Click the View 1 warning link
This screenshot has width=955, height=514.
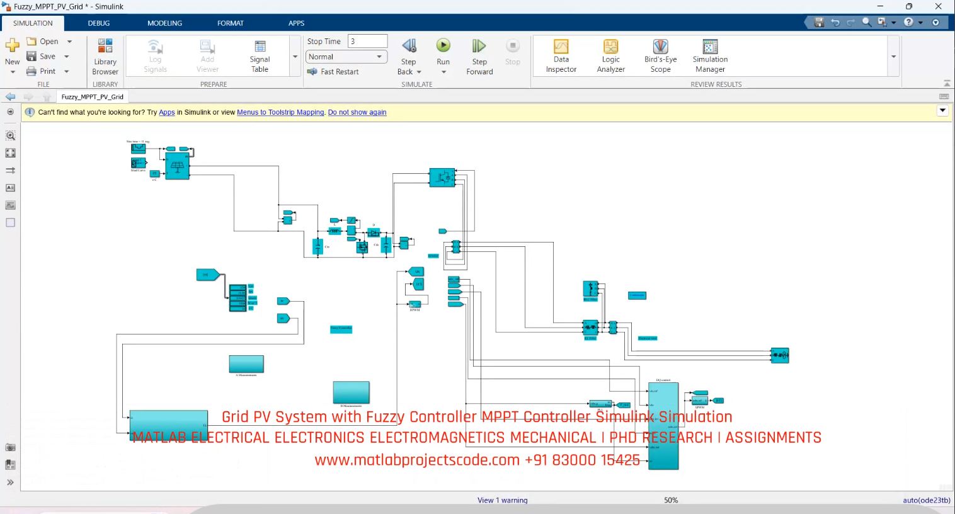(502, 500)
